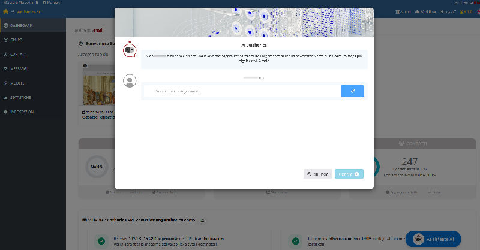Click the NaN% circular gauge
Screen dimensions: 480x250
point(97,167)
